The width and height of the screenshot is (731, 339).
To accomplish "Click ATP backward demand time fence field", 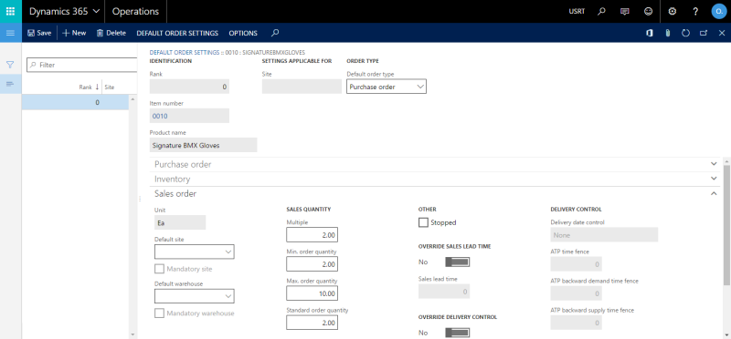I will [577, 293].
